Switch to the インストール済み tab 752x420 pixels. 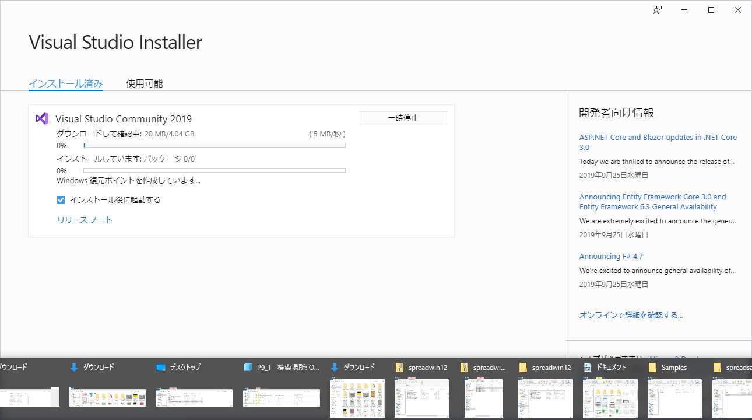[66, 83]
